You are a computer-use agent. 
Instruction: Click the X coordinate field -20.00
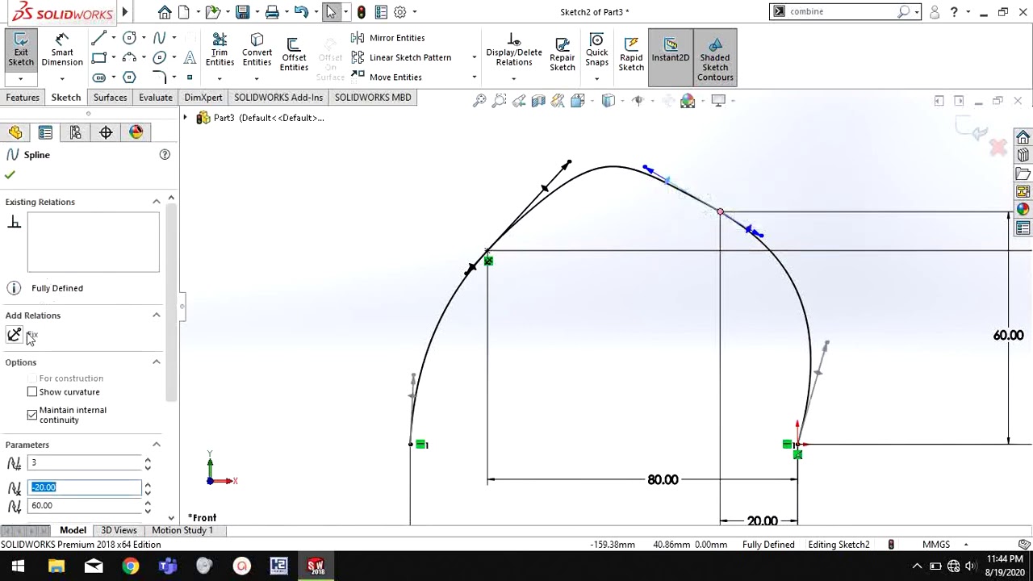85,487
